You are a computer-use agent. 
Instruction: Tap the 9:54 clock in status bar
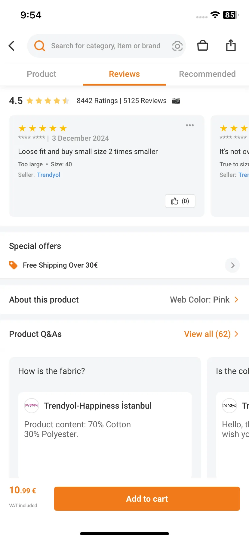click(x=31, y=15)
